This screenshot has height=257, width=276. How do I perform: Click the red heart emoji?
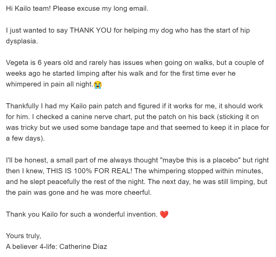(164, 215)
